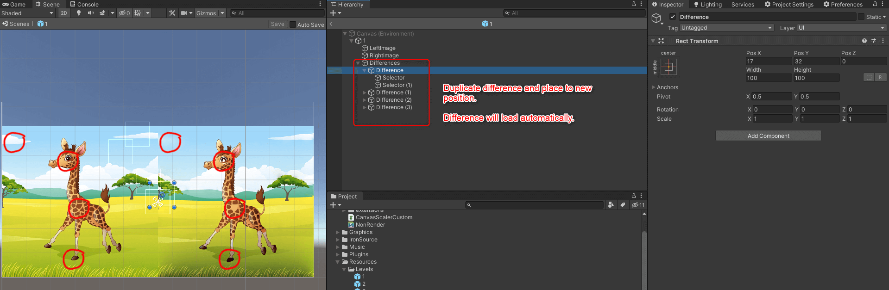Screen dimensions: 889x290
Task: Open the Hierarchy panel three-dot menu
Action: click(x=641, y=4)
